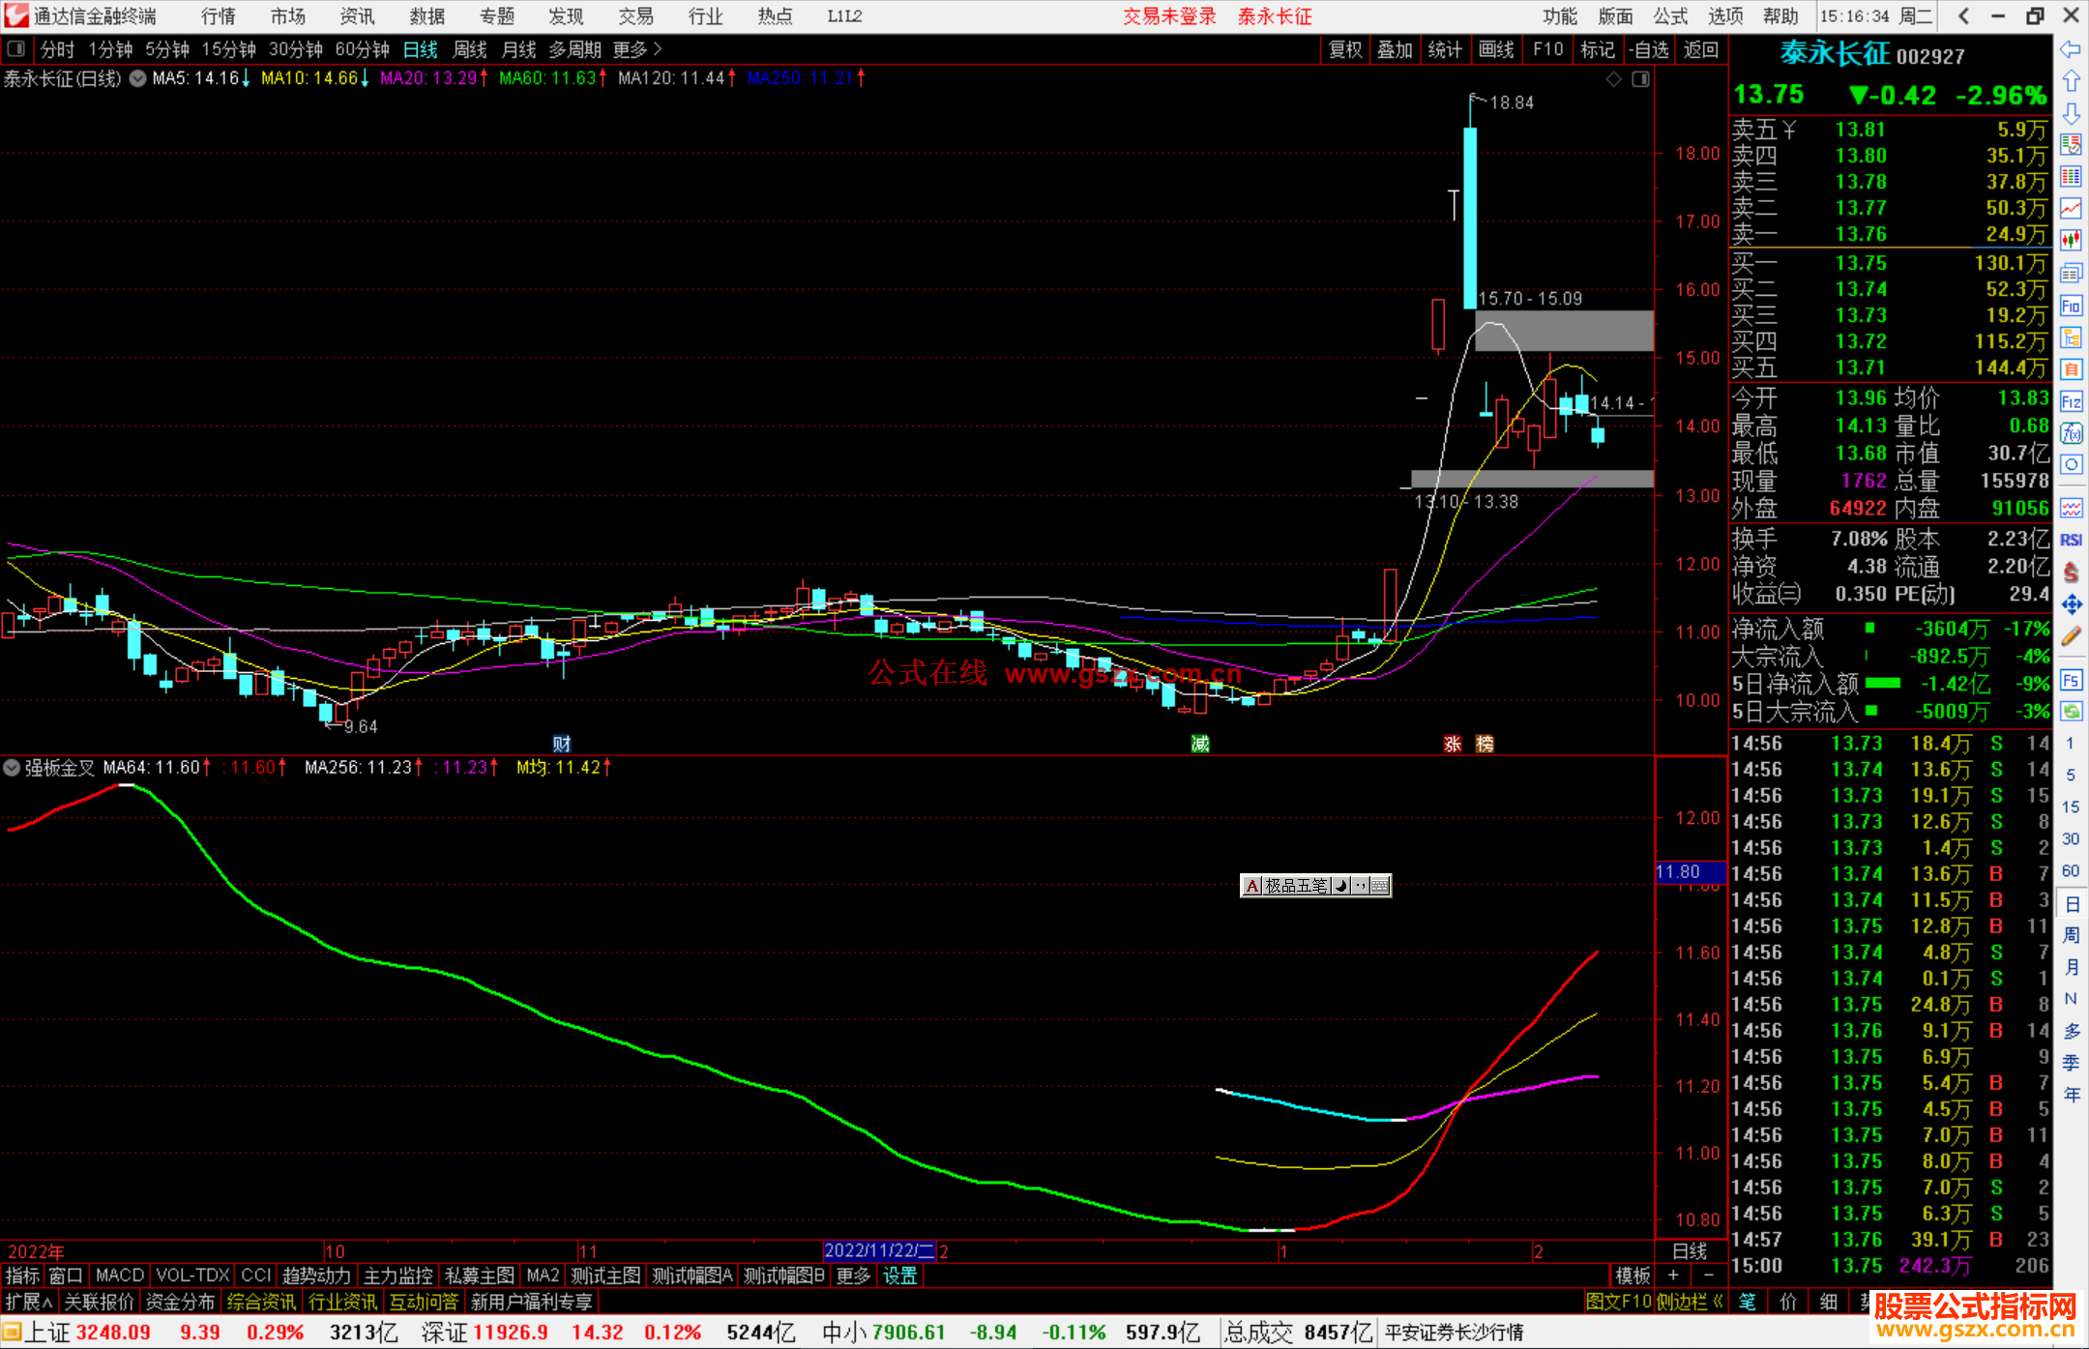Click the F12 icon in right sidebar

(2071, 402)
